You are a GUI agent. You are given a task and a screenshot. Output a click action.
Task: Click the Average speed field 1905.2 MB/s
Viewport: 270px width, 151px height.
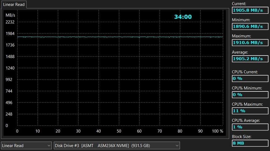pos(250,59)
